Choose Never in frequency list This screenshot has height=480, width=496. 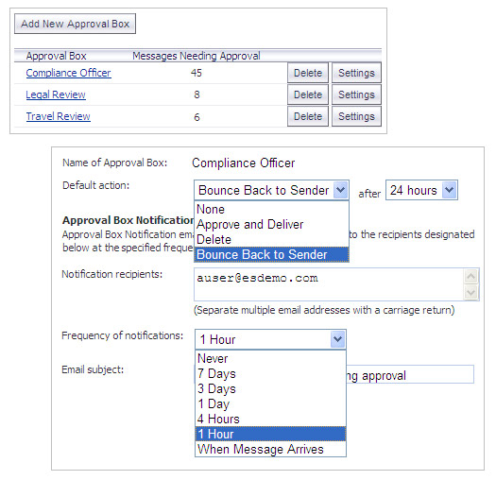coord(271,358)
